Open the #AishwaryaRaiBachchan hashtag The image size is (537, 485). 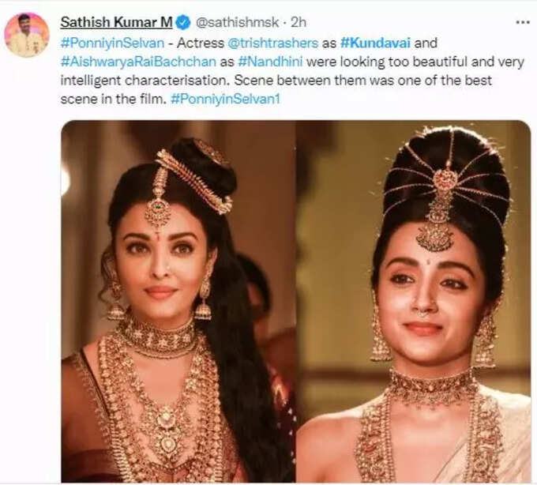(138, 62)
